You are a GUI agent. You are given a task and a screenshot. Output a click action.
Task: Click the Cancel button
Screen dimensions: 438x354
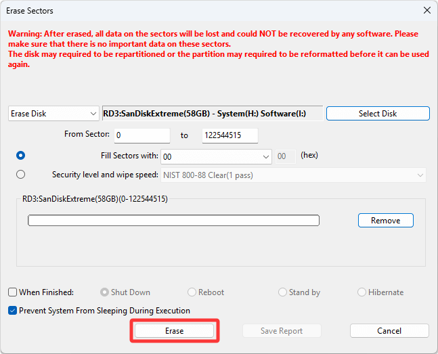(389, 331)
